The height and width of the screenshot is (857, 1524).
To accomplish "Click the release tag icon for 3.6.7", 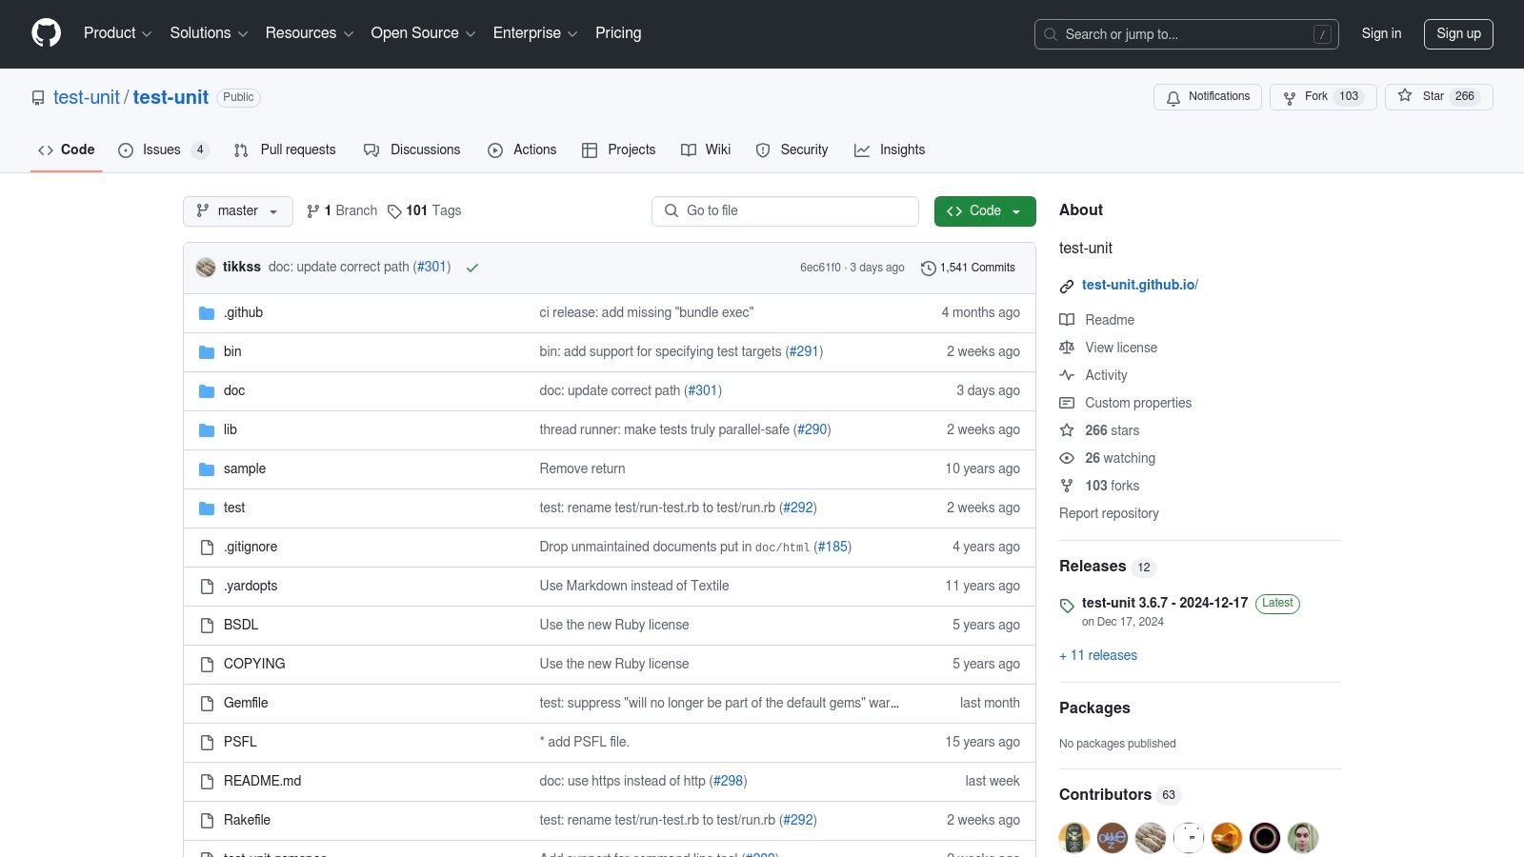I will click(x=1067, y=606).
